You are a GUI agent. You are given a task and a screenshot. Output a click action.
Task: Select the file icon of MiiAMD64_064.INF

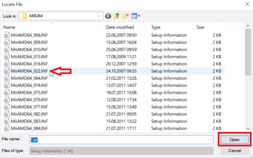[7, 78]
